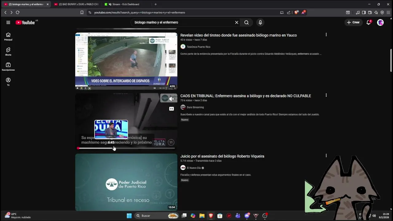Open File Explorer from the taskbar
Image resolution: width=393 pixels, height=221 pixels.
click(x=202, y=216)
